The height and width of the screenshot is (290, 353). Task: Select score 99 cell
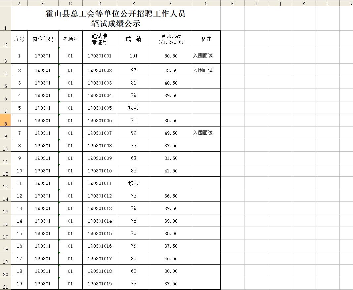(x=134, y=133)
